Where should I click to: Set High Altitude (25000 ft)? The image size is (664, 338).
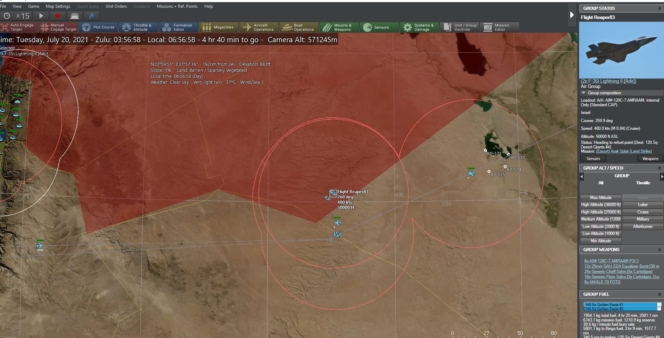[x=601, y=212]
